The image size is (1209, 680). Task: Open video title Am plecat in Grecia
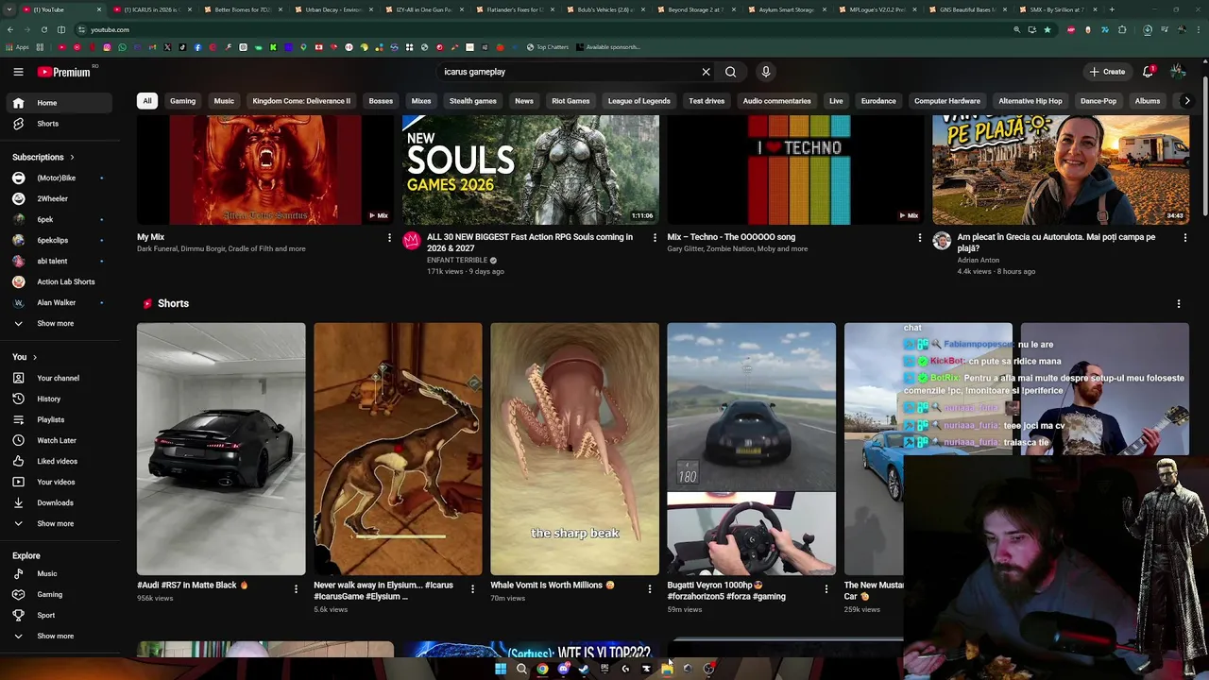(x=1056, y=243)
